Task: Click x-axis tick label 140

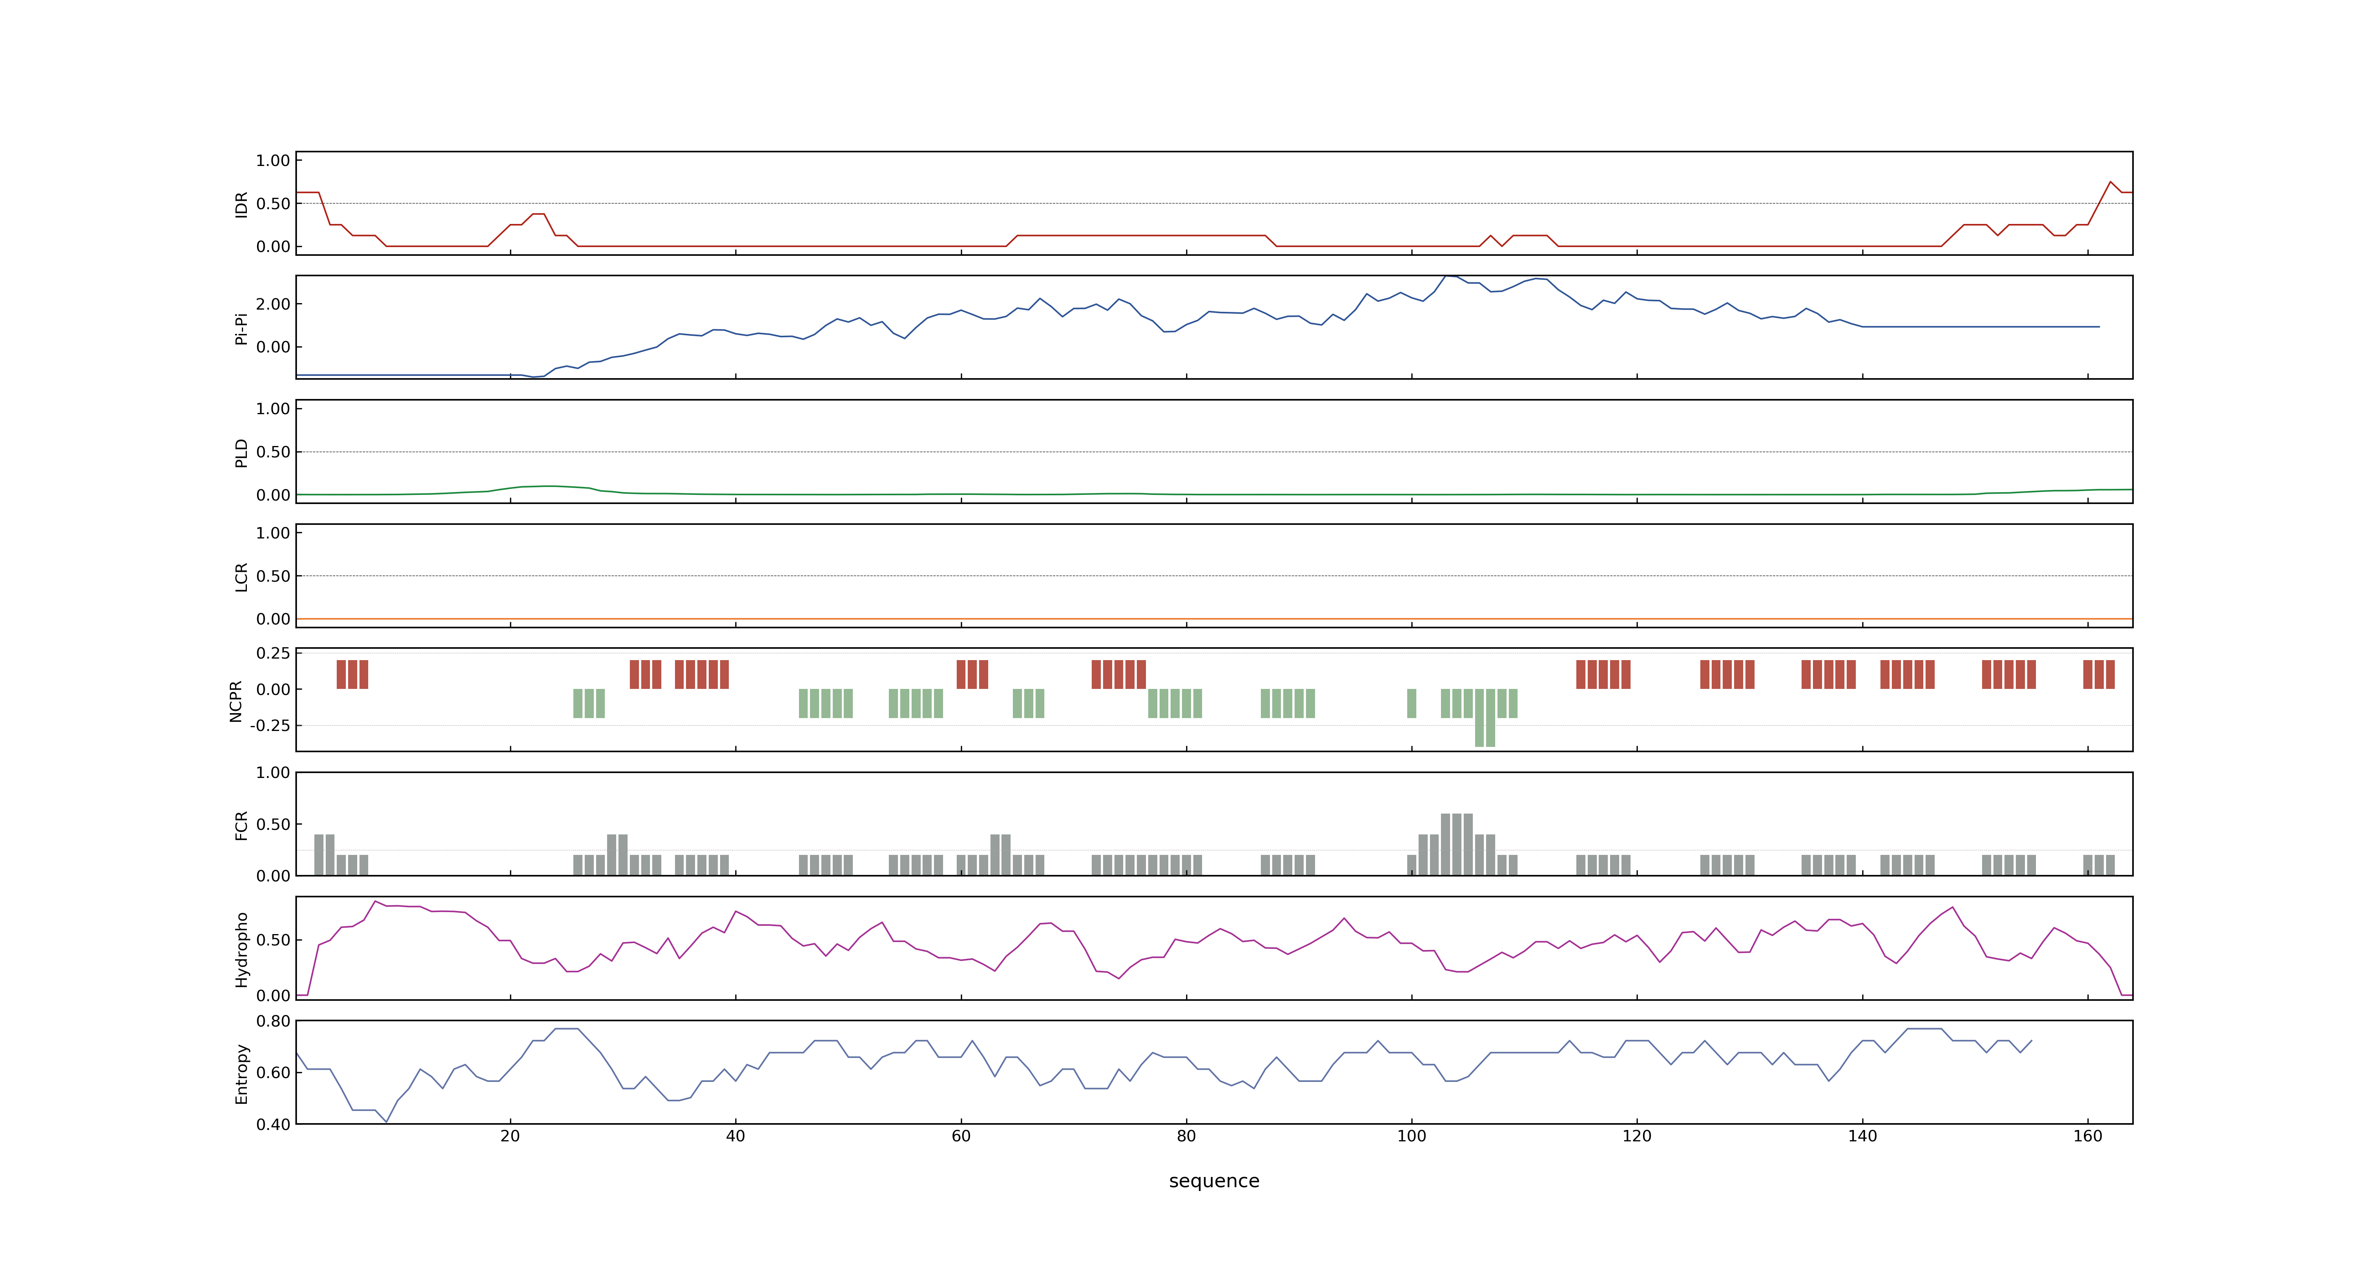Action: click(1862, 1136)
